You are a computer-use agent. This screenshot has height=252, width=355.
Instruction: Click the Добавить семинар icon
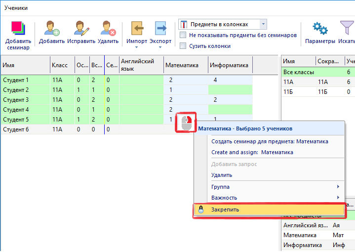18,29
